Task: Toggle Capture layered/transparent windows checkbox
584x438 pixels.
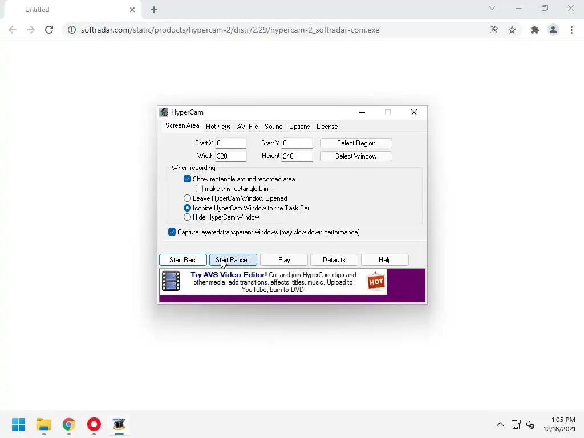Action: tap(172, 232)
